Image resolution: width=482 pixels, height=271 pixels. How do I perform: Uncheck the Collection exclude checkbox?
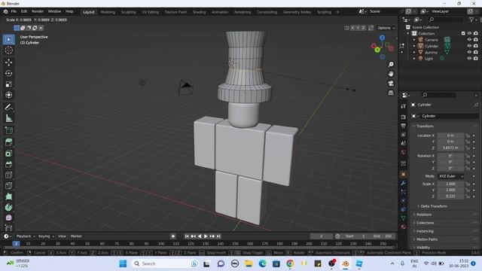pos(463,33)
